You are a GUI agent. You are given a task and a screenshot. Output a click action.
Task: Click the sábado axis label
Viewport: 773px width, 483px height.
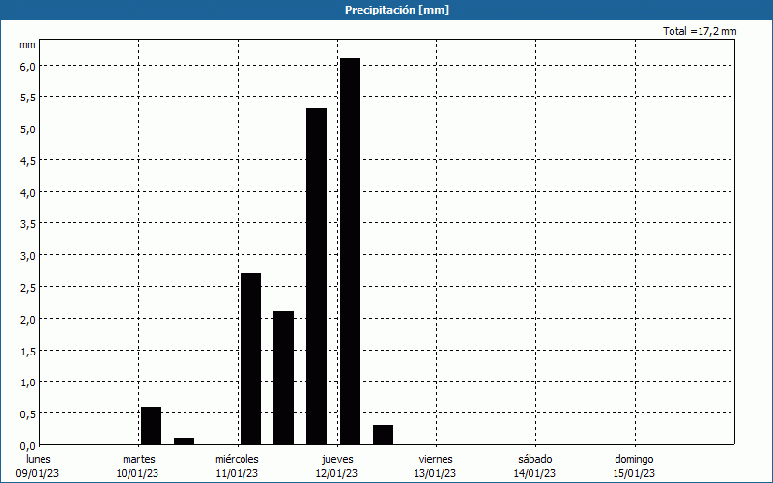[535, 459]
